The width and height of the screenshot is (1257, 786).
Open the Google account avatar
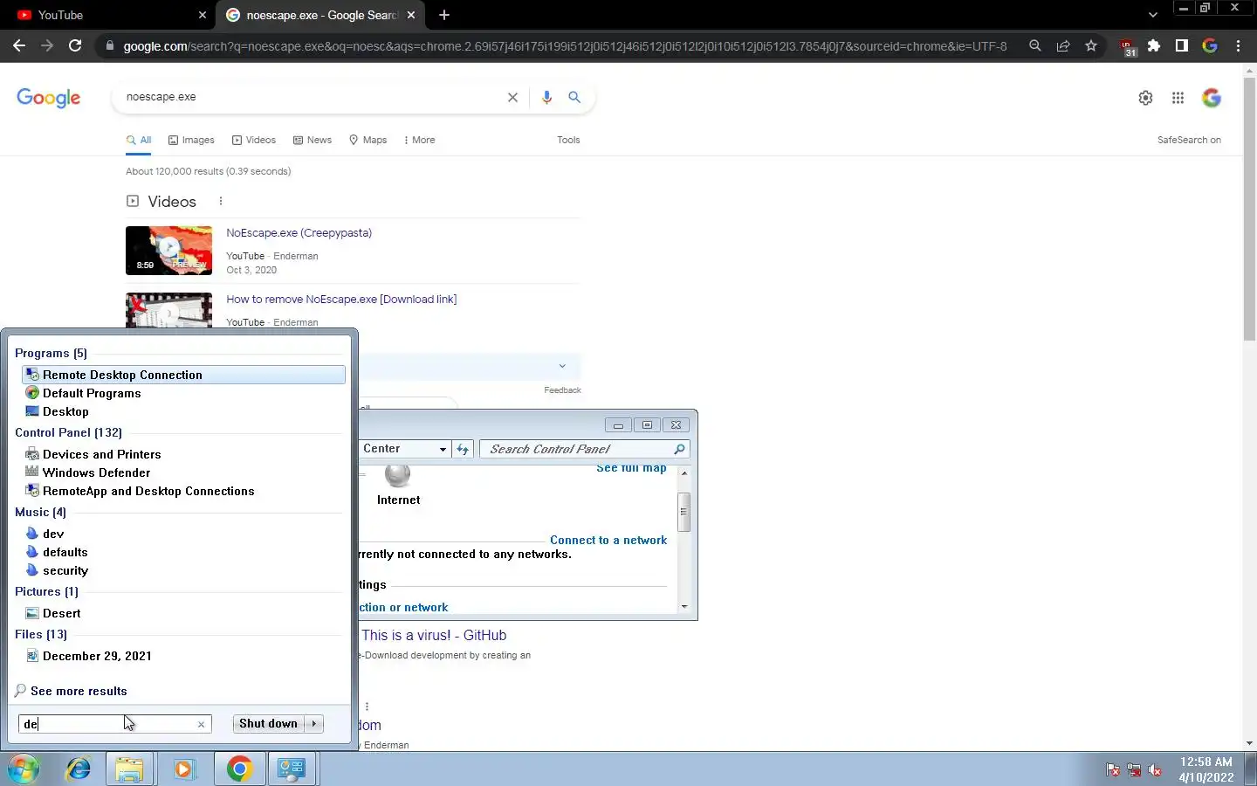click(1212, 98)
